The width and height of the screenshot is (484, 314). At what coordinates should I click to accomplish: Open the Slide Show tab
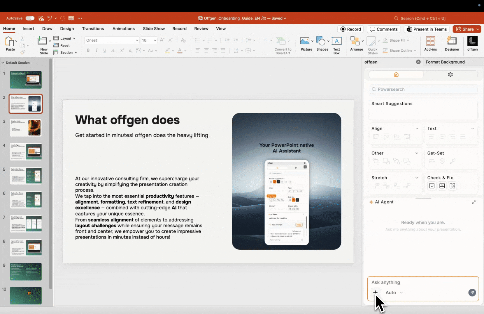pos(154,28)
